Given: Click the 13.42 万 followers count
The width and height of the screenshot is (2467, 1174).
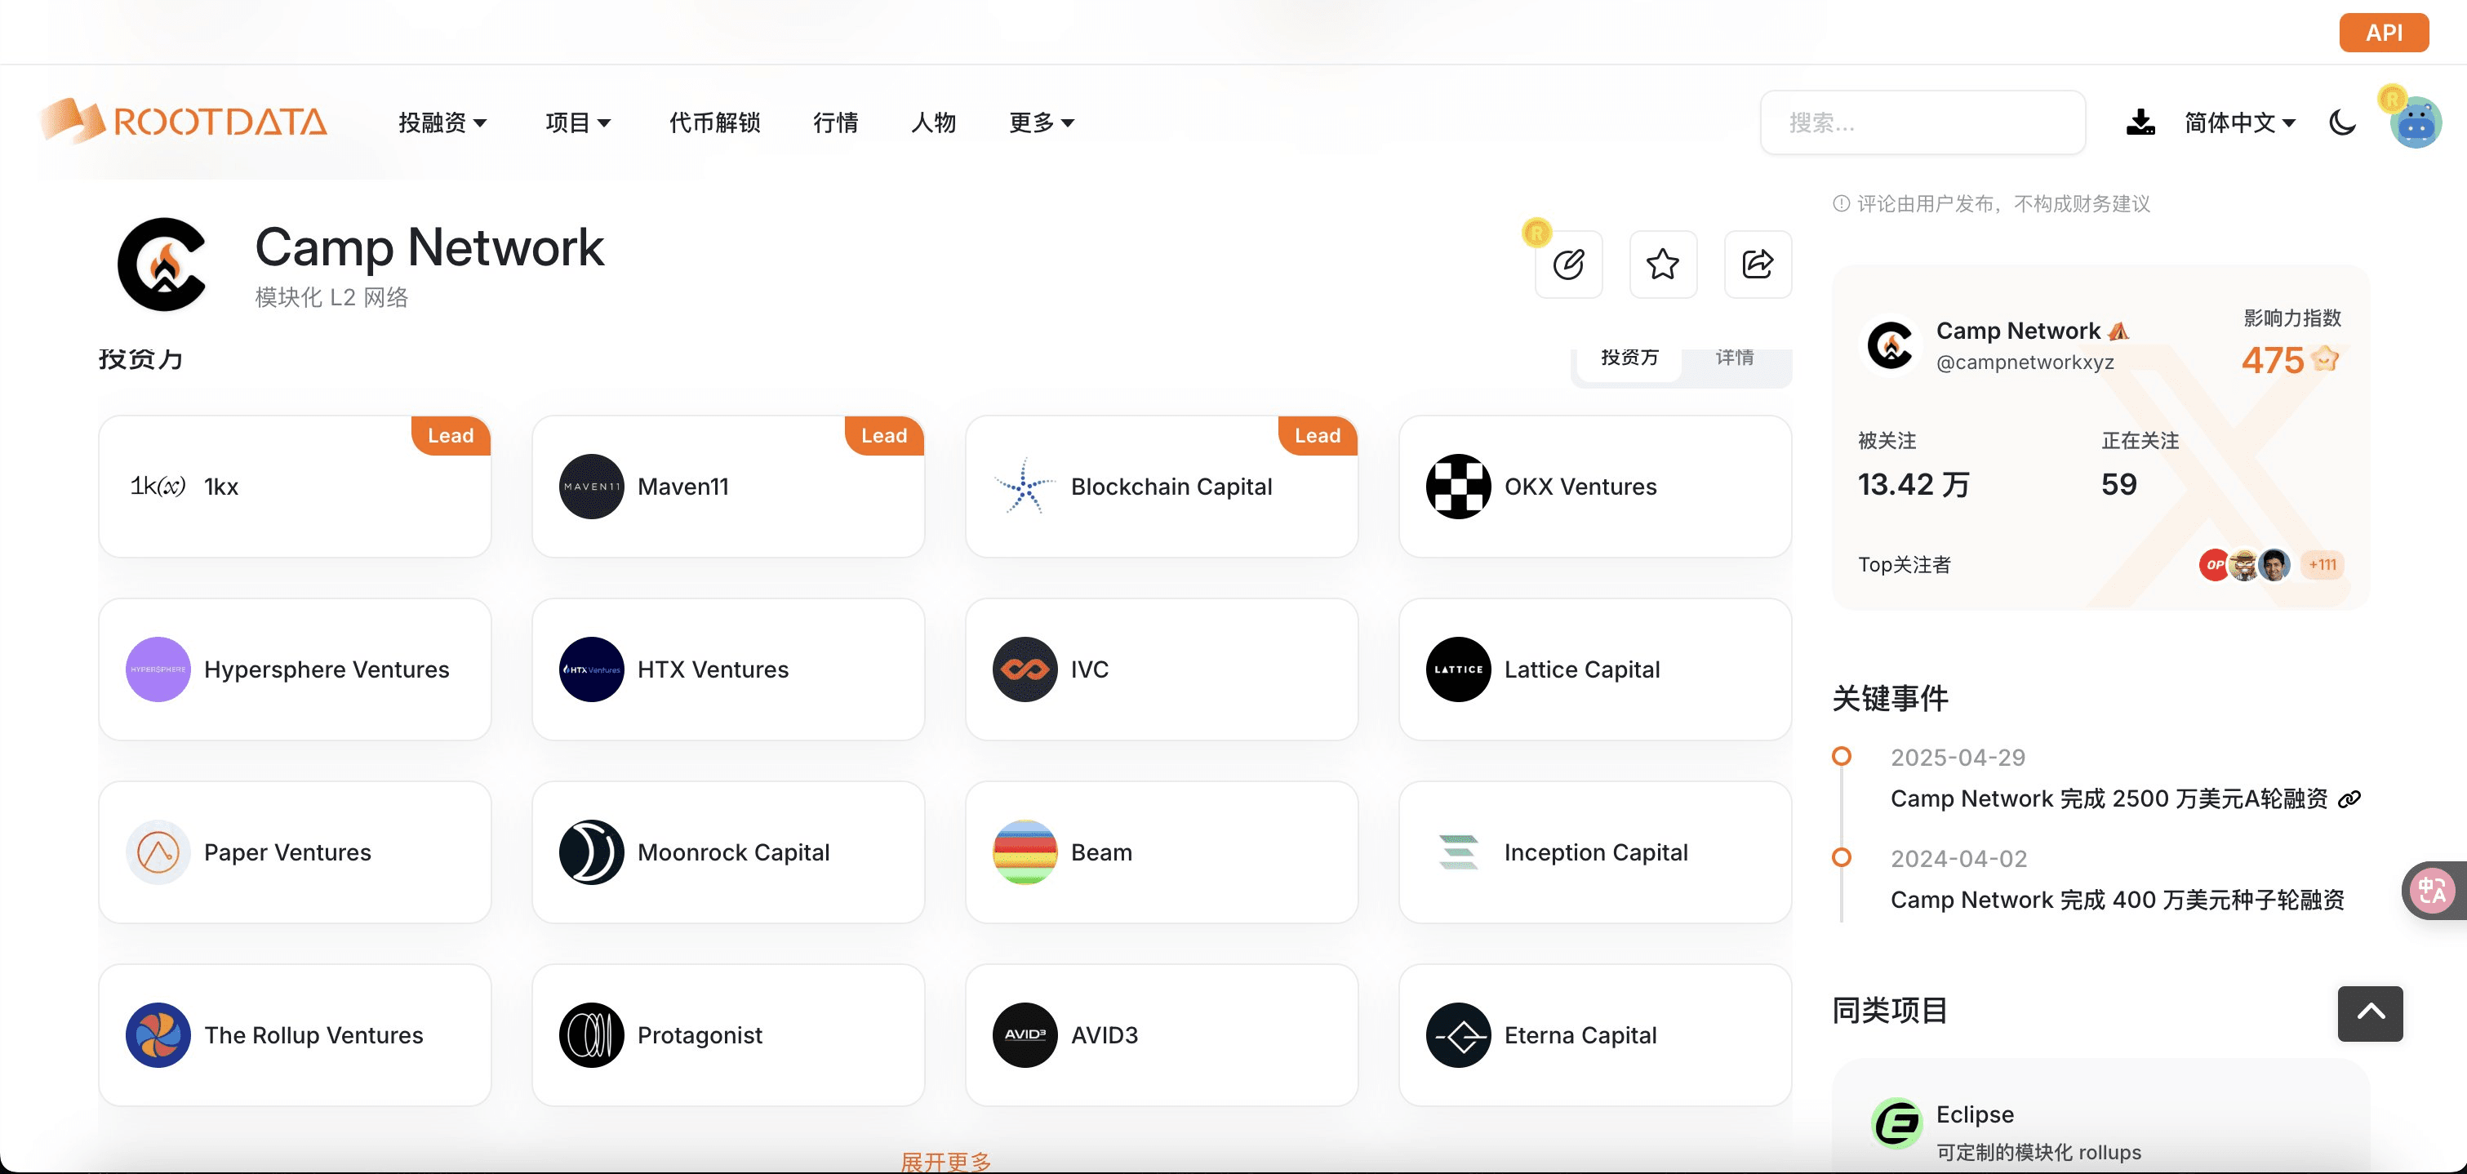Looking at the screenshot, I should (1914, 484).
